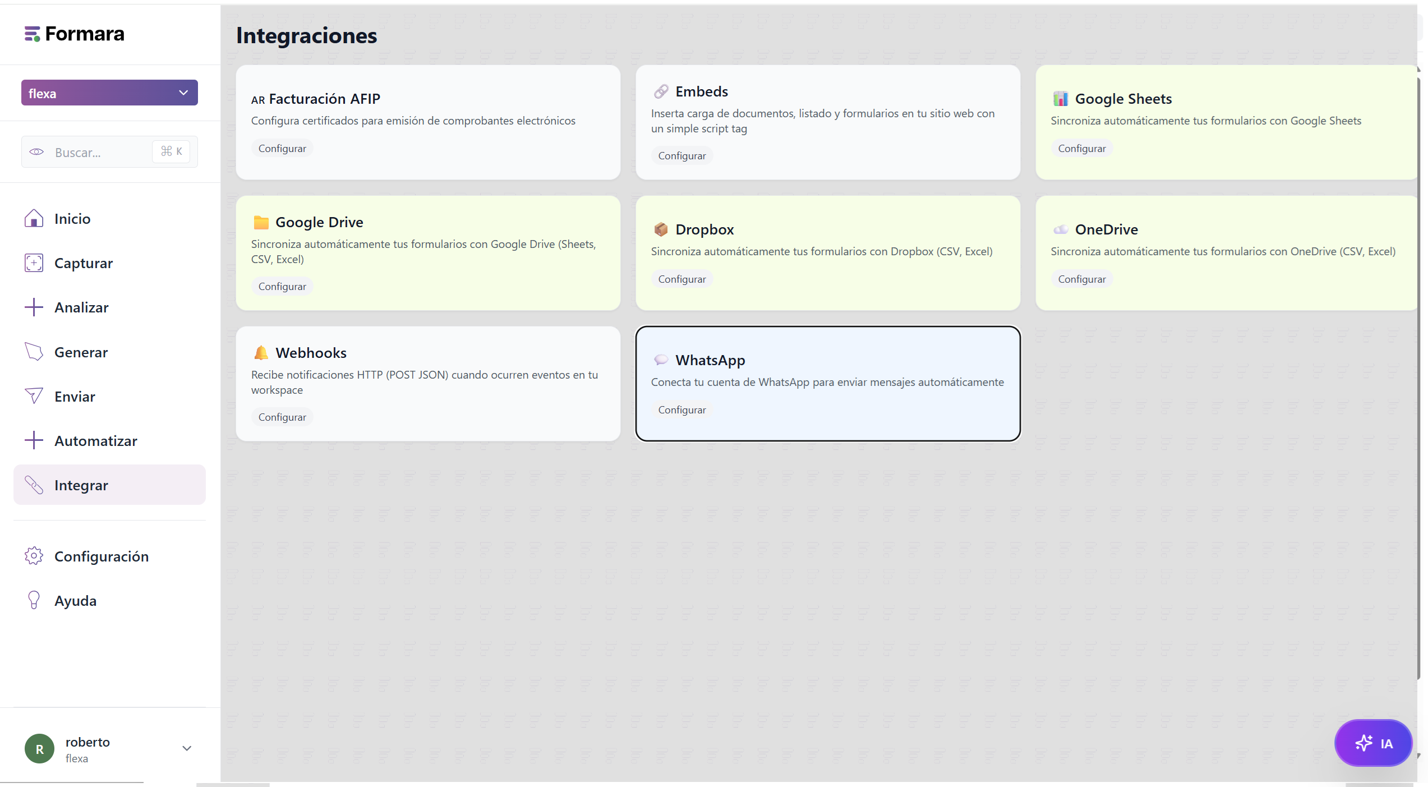Click the Buscar search field
This screenshot has height=787, width=1428.
(x=109, y=151)
